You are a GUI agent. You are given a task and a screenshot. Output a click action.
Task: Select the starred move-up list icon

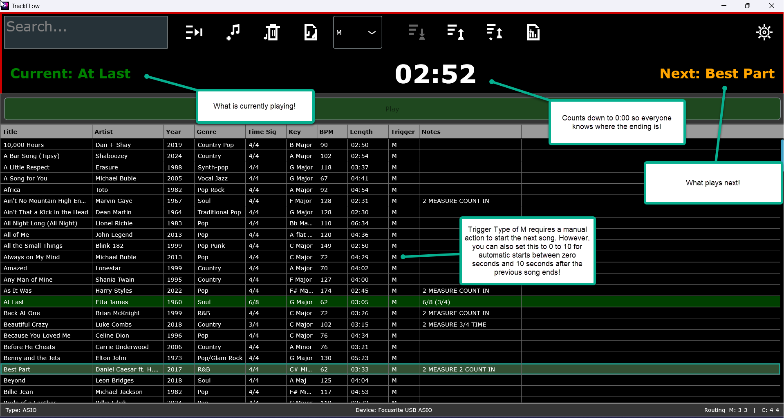[494, 32]
